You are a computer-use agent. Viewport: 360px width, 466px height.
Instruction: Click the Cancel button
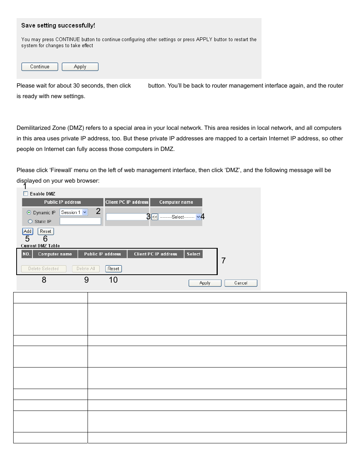[241, 283]
